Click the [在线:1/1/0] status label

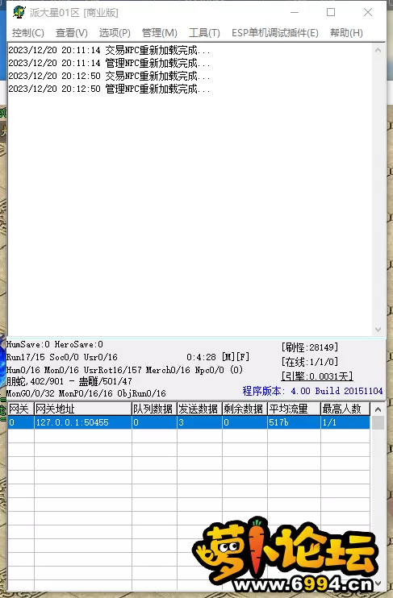(310, 362)
